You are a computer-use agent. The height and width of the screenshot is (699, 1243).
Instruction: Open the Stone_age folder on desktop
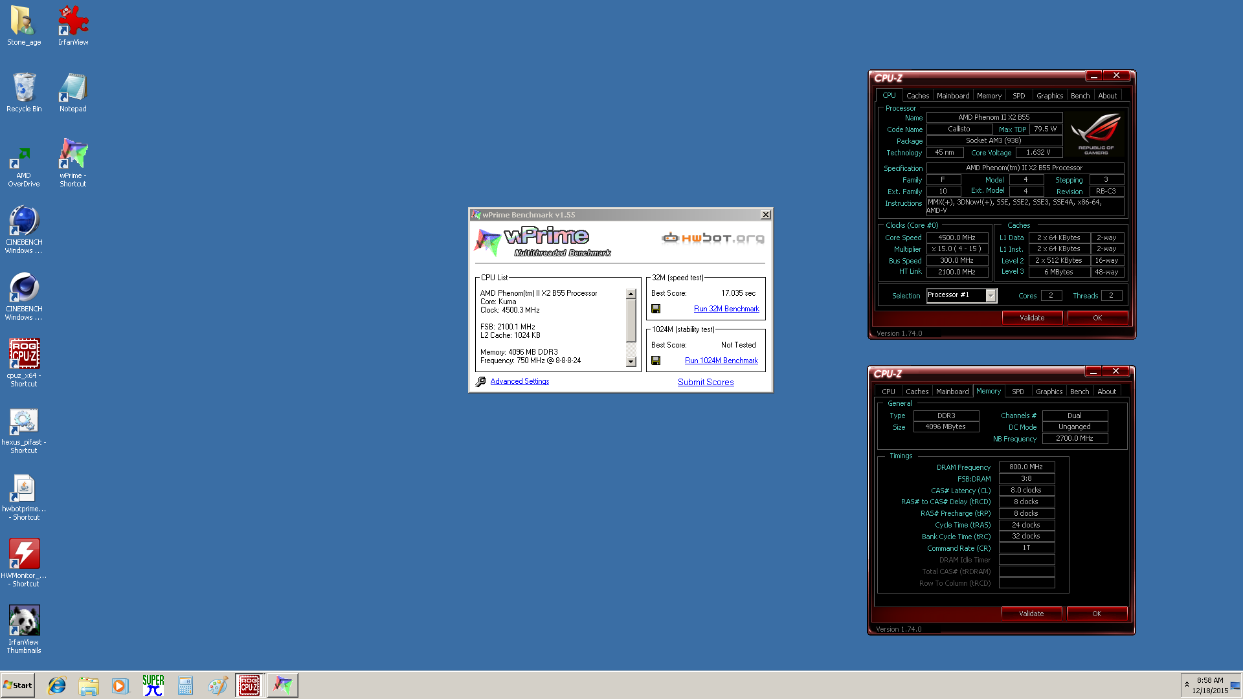(x=24, y=26)
